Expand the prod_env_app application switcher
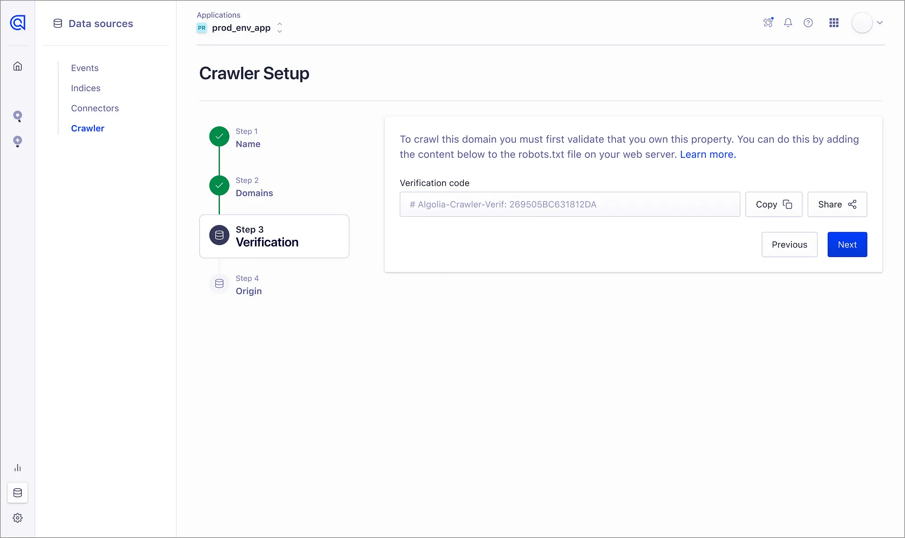The width and height of the screenshot is (905, 538). (280, 28)
